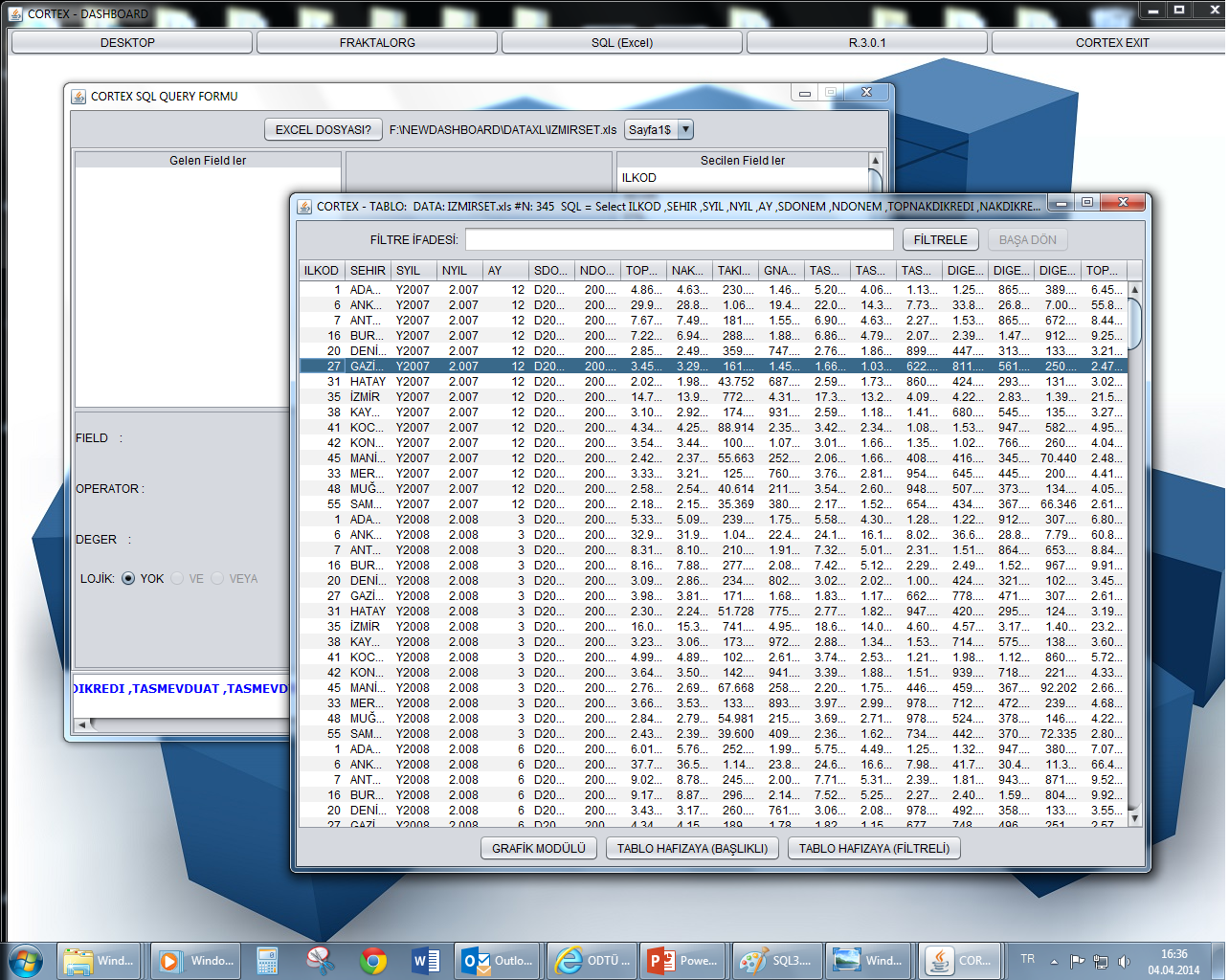Open network status tray icon
The image size is (1229, 980).
[1101, 961]
